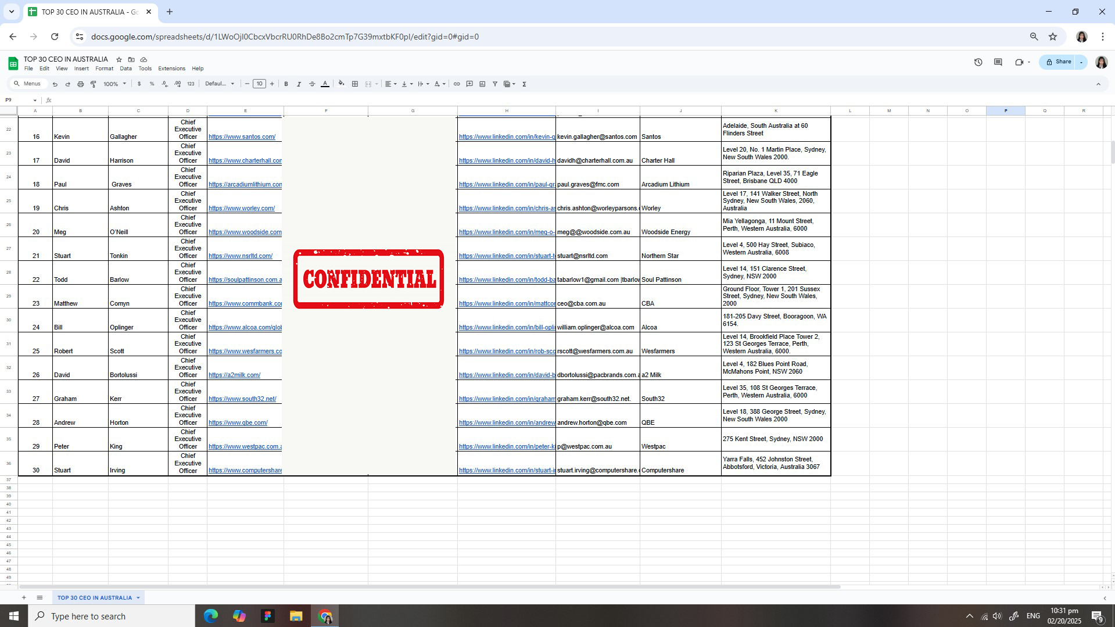Open the fill color paint bucket
This screenshot has height=627, width=1115.
tap(341, 84)
